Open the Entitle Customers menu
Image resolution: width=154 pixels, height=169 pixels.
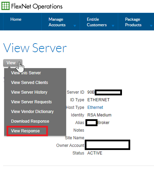(x=97, y=22)
